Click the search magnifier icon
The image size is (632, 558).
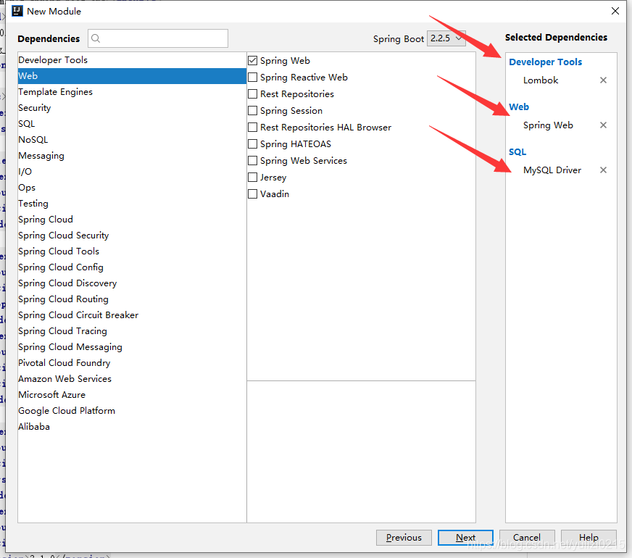click(96, 39)
